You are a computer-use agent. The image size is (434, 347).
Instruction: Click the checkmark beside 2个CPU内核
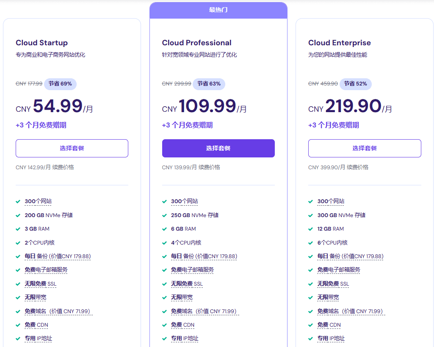[x=18, y=243]
